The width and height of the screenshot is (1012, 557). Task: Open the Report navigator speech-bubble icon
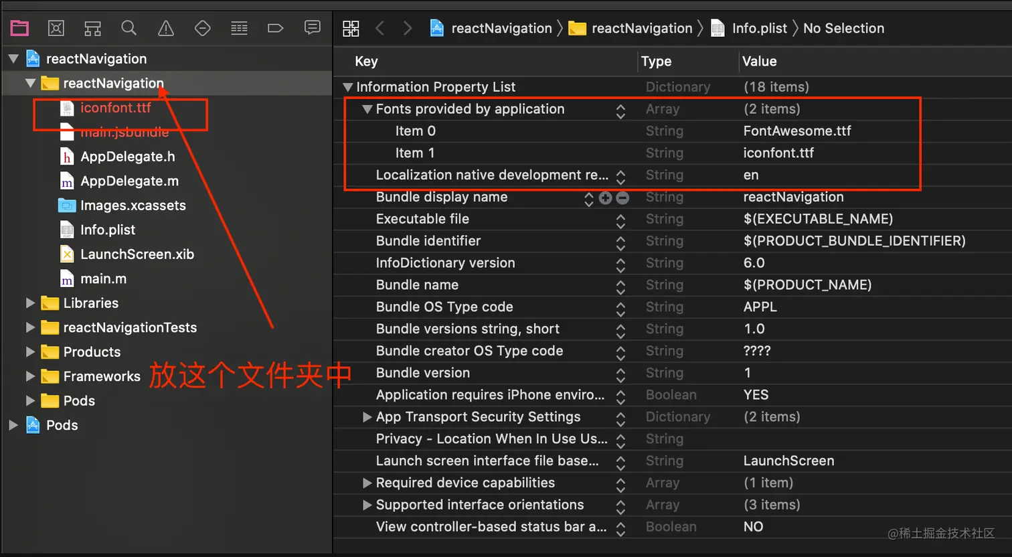point(312,27)
